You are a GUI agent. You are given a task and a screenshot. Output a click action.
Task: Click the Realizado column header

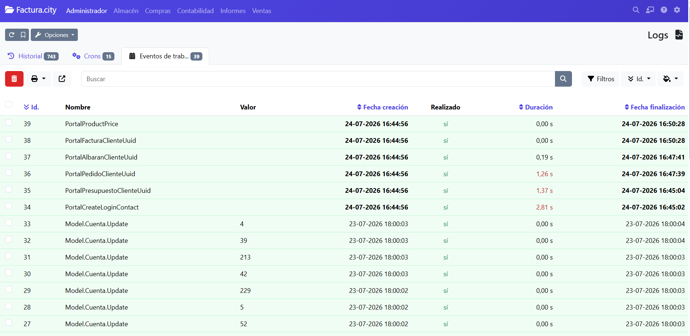(445, 107)
